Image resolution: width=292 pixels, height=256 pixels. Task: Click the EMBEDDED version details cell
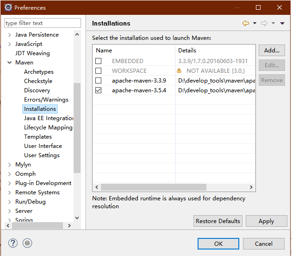point(213,61)
